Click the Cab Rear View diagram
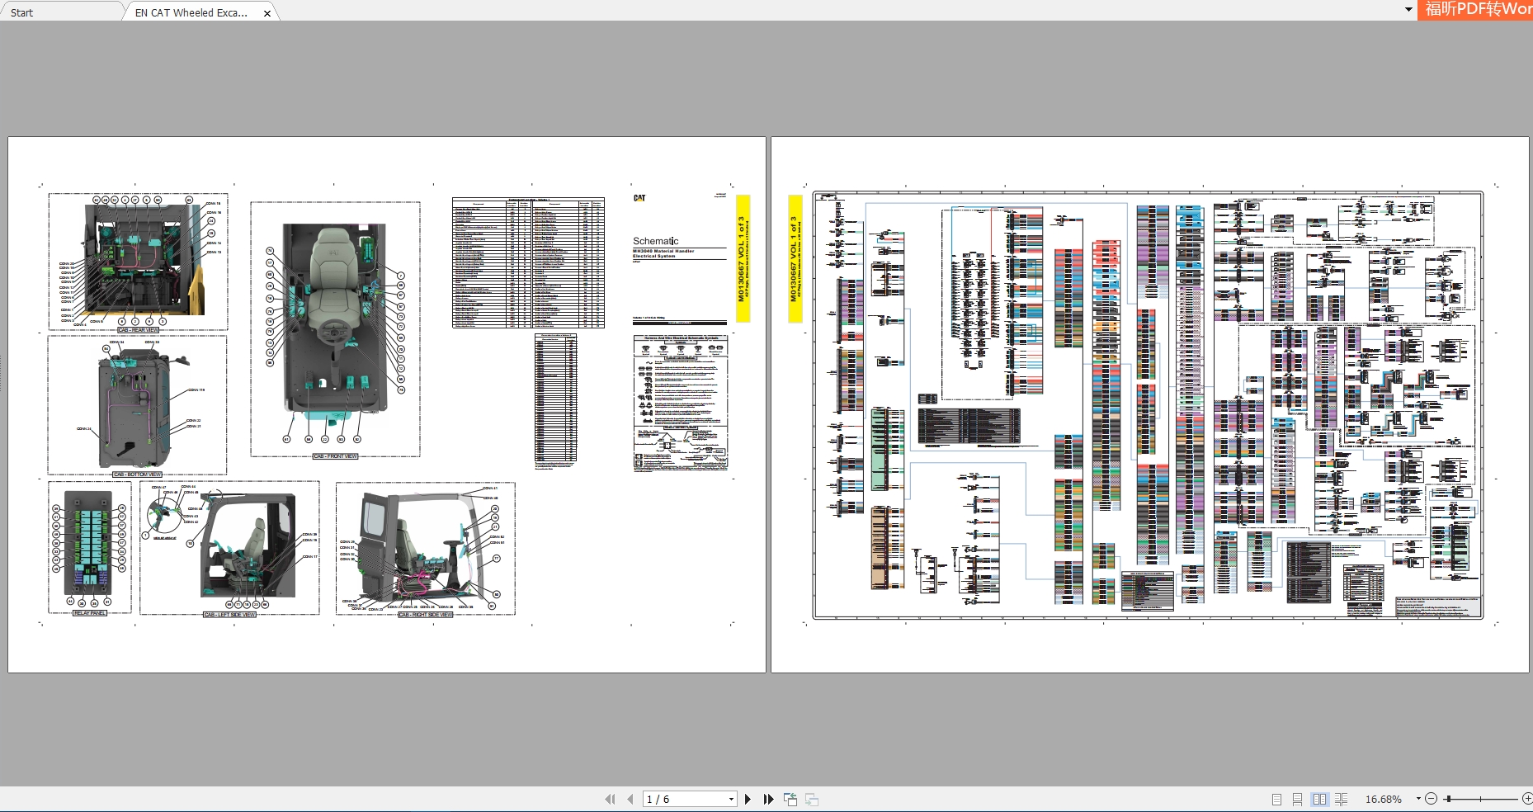 138,262
